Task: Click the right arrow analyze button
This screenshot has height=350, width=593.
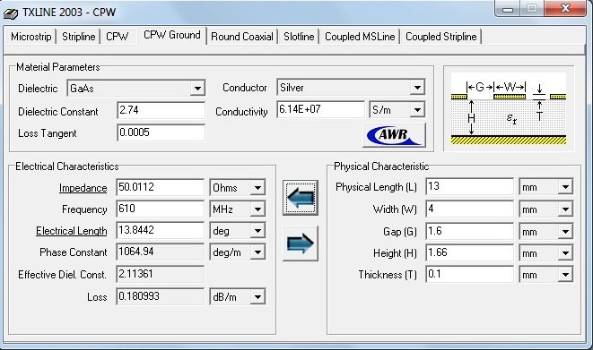Action: click(x=301, y=243)
